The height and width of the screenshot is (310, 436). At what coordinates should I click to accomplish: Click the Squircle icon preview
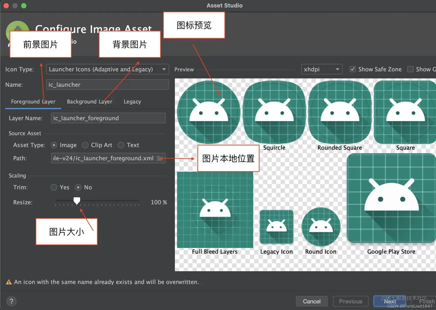pos(274,112)
